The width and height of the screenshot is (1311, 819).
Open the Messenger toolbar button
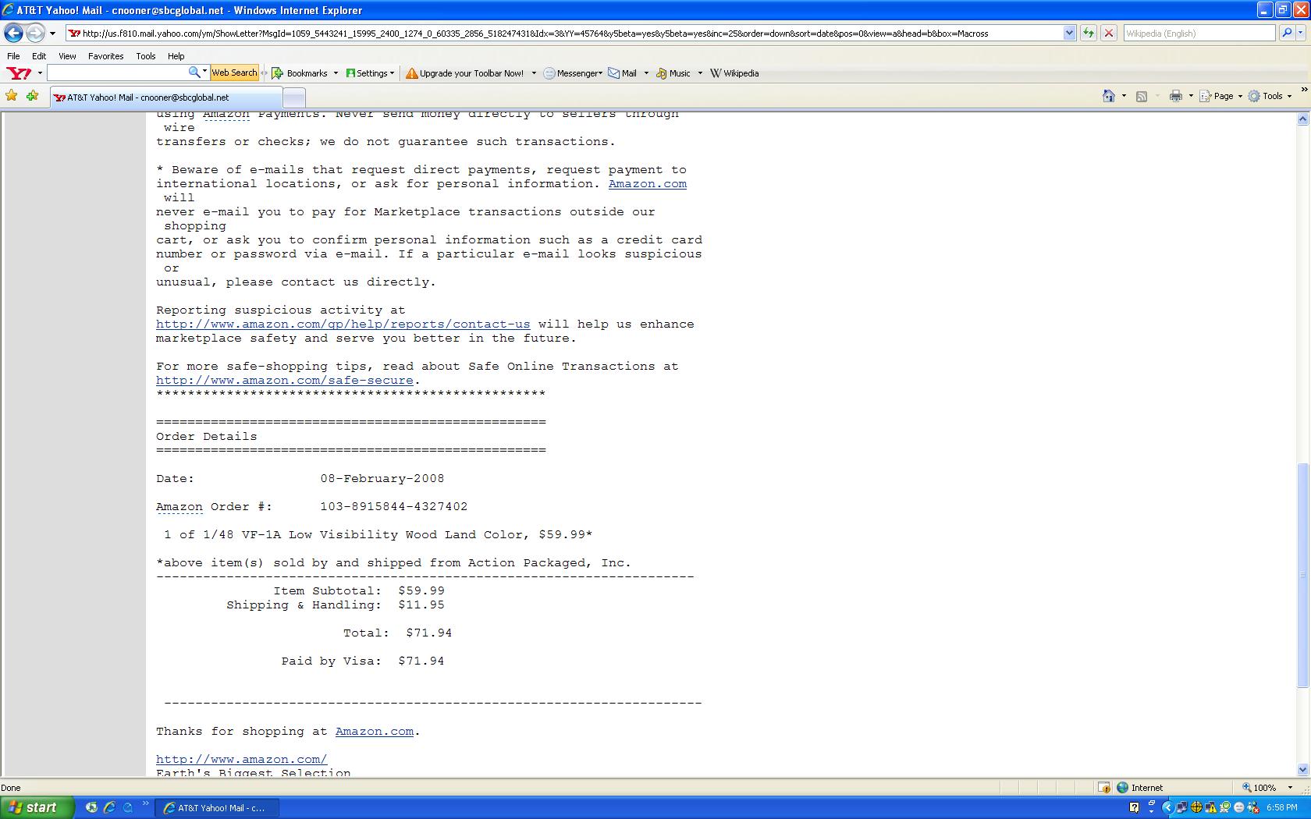pyautogui.click(x=573, y=73)
